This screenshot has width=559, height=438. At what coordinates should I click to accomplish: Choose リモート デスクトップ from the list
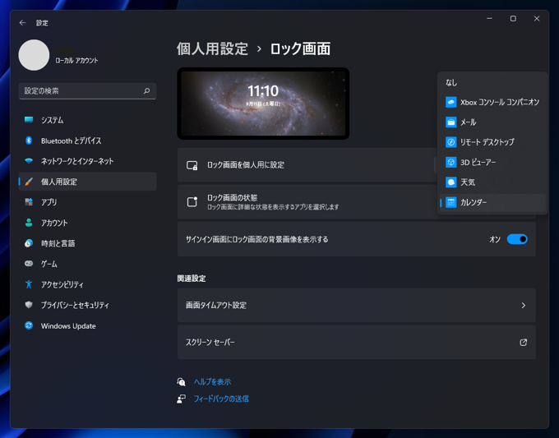click(x=492, y=142)
